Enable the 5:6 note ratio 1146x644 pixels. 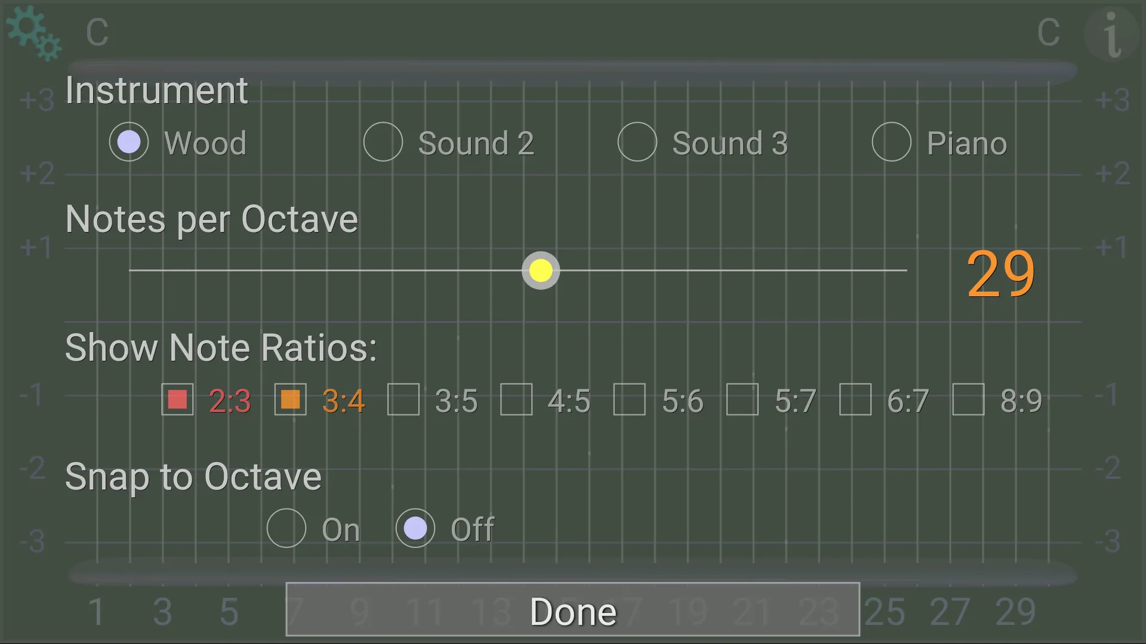click(630, 399)
